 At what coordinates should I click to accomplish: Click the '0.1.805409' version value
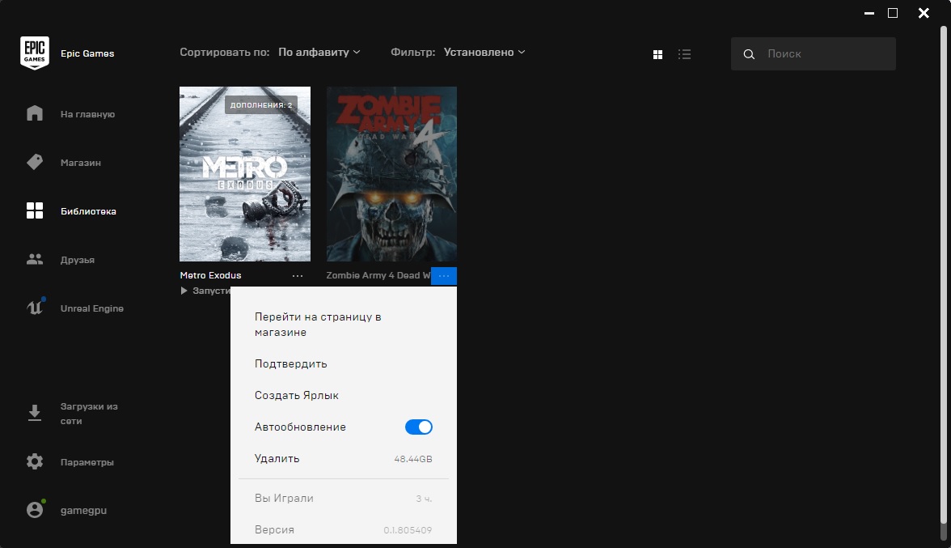point(408,530)
